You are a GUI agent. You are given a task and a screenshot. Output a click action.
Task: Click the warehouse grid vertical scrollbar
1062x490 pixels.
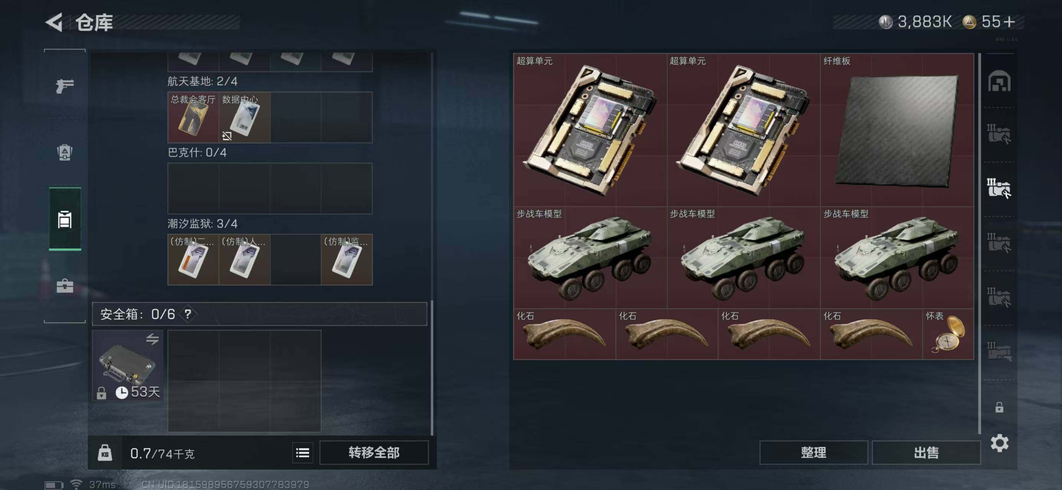980,243
